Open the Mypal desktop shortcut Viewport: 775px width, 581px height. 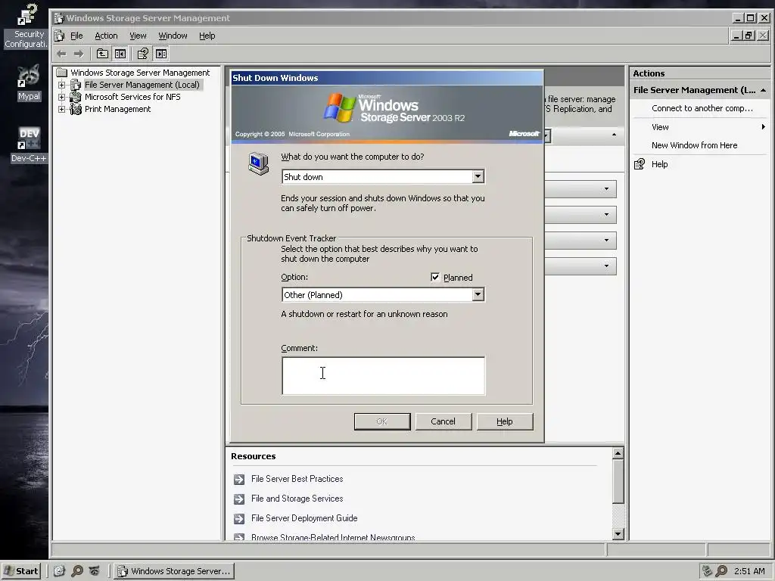[29, 83]
